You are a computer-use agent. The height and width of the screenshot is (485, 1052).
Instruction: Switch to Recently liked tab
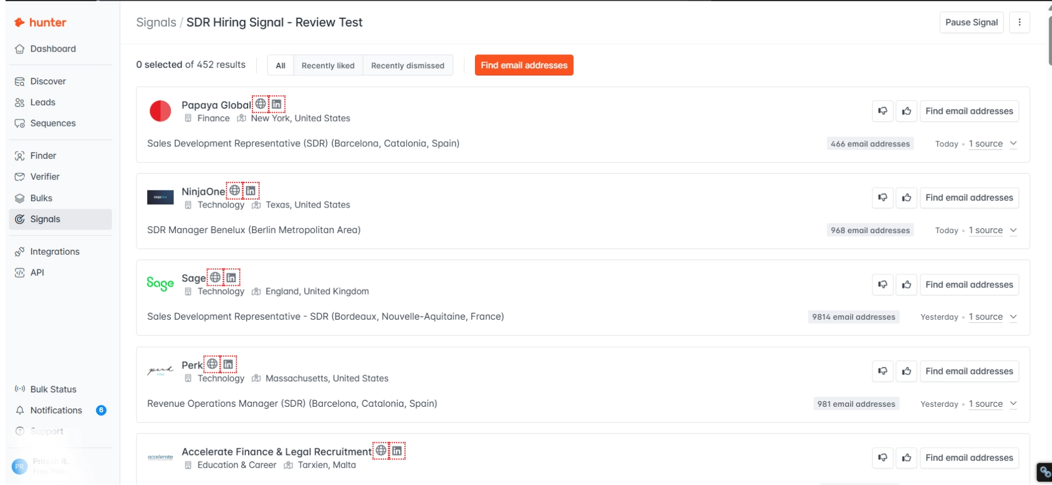[x=328, y=65]
